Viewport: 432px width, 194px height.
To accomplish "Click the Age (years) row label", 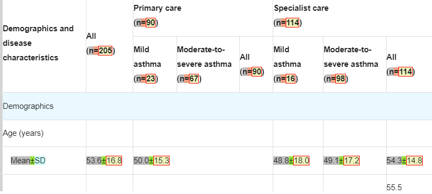I will coord(23,133).
